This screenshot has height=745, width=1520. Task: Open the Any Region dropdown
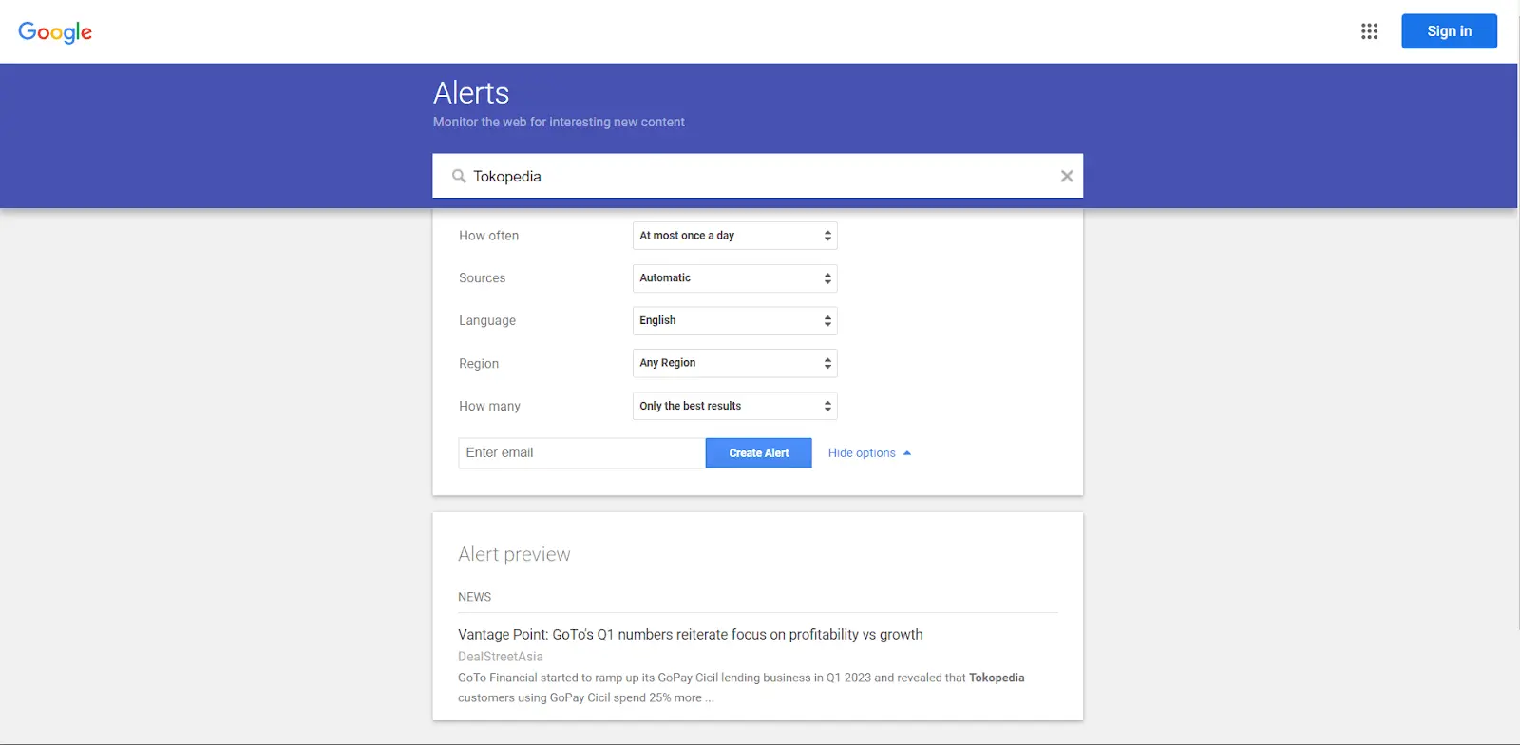[734, 363]
